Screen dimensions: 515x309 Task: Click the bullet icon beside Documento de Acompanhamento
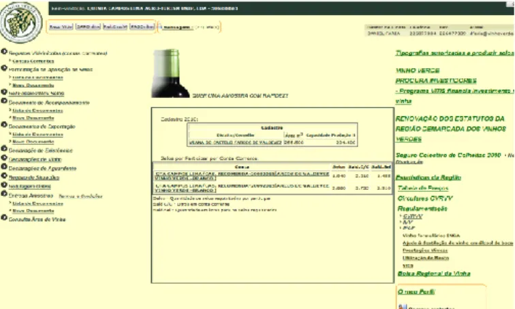tap(4, 101)
